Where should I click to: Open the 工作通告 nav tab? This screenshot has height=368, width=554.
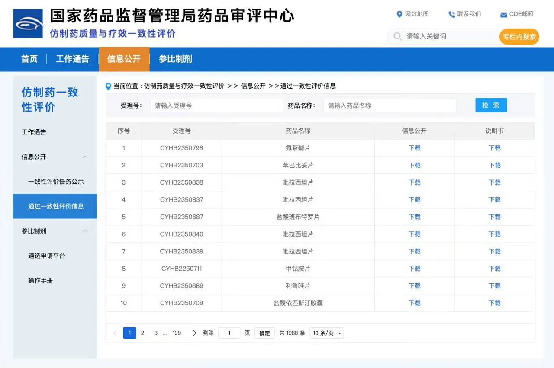[72, 59]
